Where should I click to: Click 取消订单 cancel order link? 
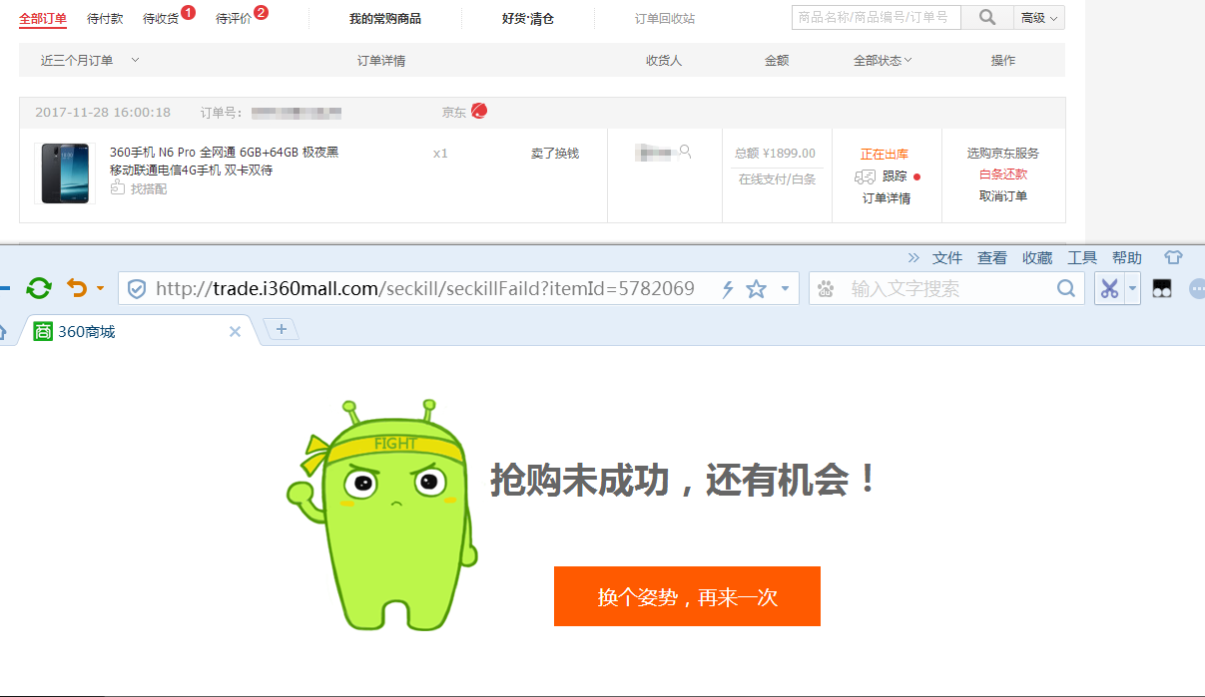pyautogui.click(x=1003, y=195)
